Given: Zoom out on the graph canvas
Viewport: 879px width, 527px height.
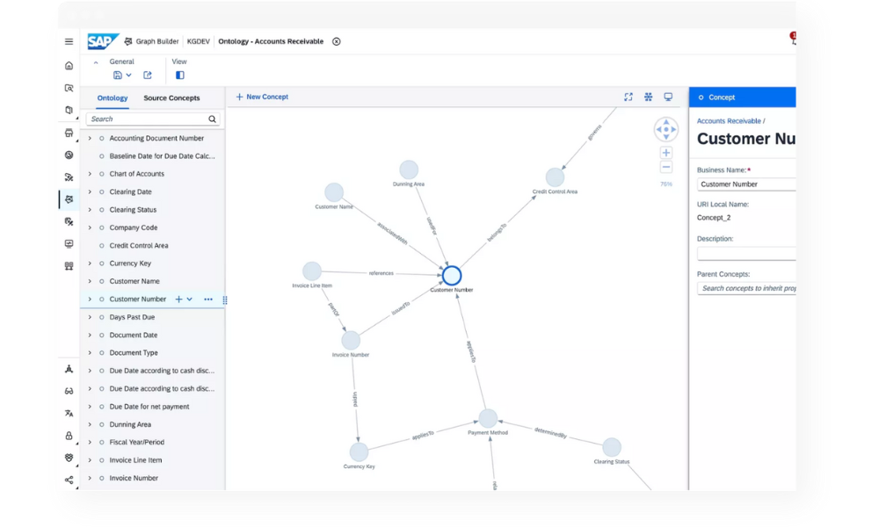Looking at the screenshot, I should click(666, 167).
